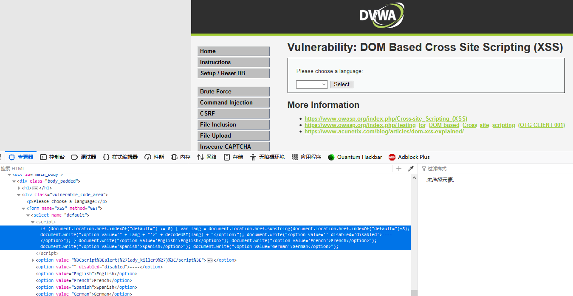Open the Storage (存储) tab
The width and height of the screenshot is (573, 296).
click(x=233, y=157)
